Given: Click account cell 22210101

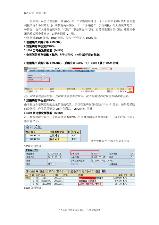Looking at the screenshot, I should coord(47,181).
